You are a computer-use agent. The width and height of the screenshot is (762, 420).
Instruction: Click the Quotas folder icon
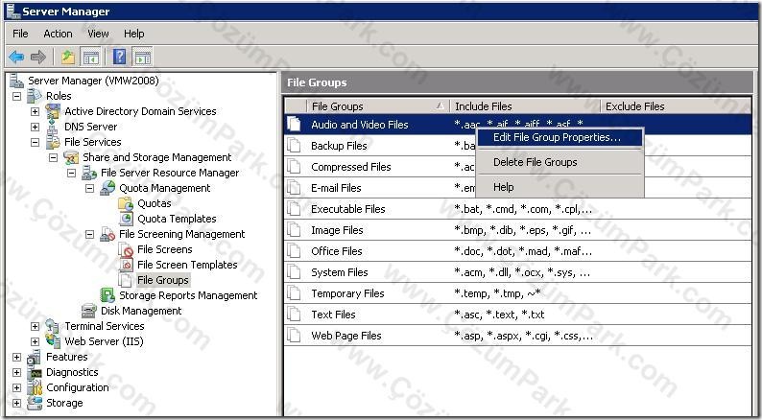(126, 203)
